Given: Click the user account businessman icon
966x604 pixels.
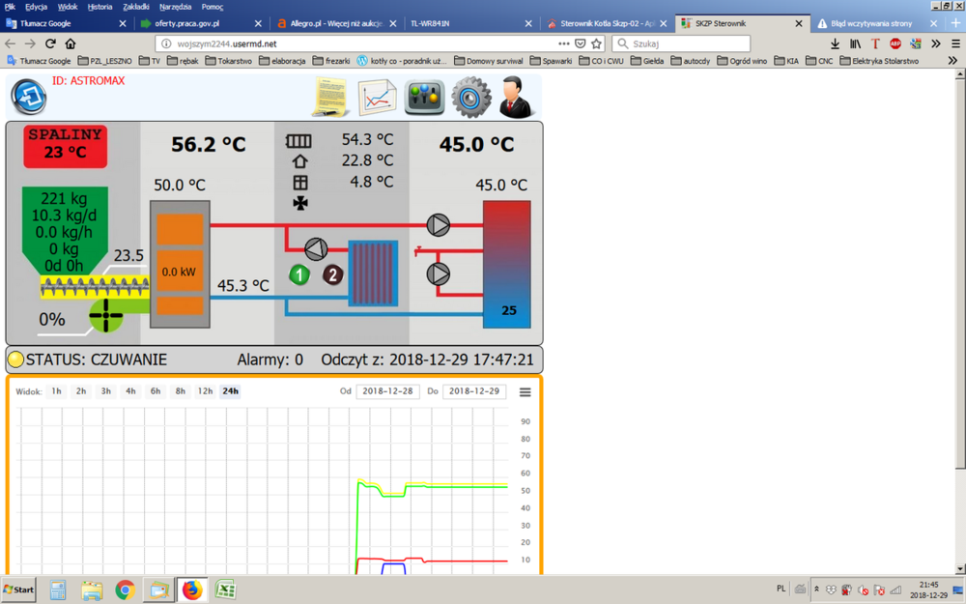Looking at the screenshot, I should [520, 97].
